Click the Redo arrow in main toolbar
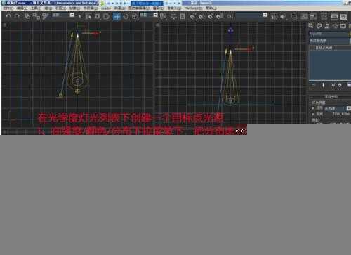 (x=17, y=16)
